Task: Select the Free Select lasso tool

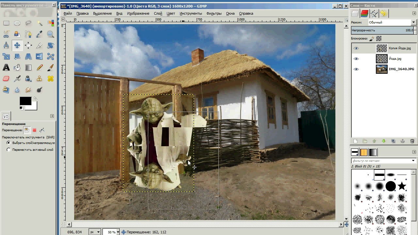Action: point(28,23)
